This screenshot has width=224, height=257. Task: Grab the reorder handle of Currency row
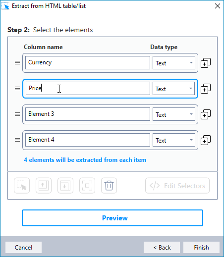point(17,63)
